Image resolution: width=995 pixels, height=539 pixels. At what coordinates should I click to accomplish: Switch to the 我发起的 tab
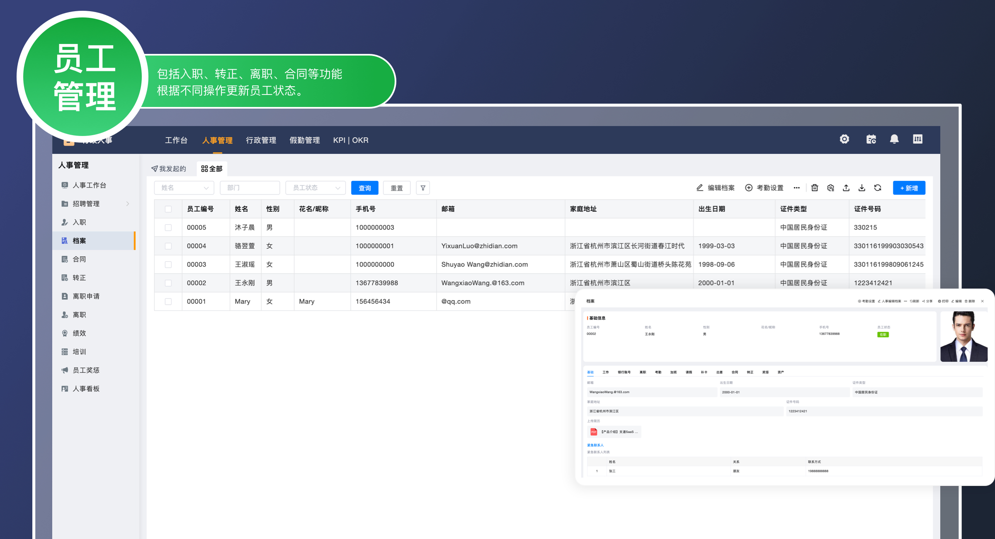(170, 168)
